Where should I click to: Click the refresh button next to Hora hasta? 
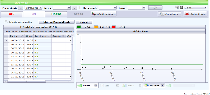click(x=155, y=8)
